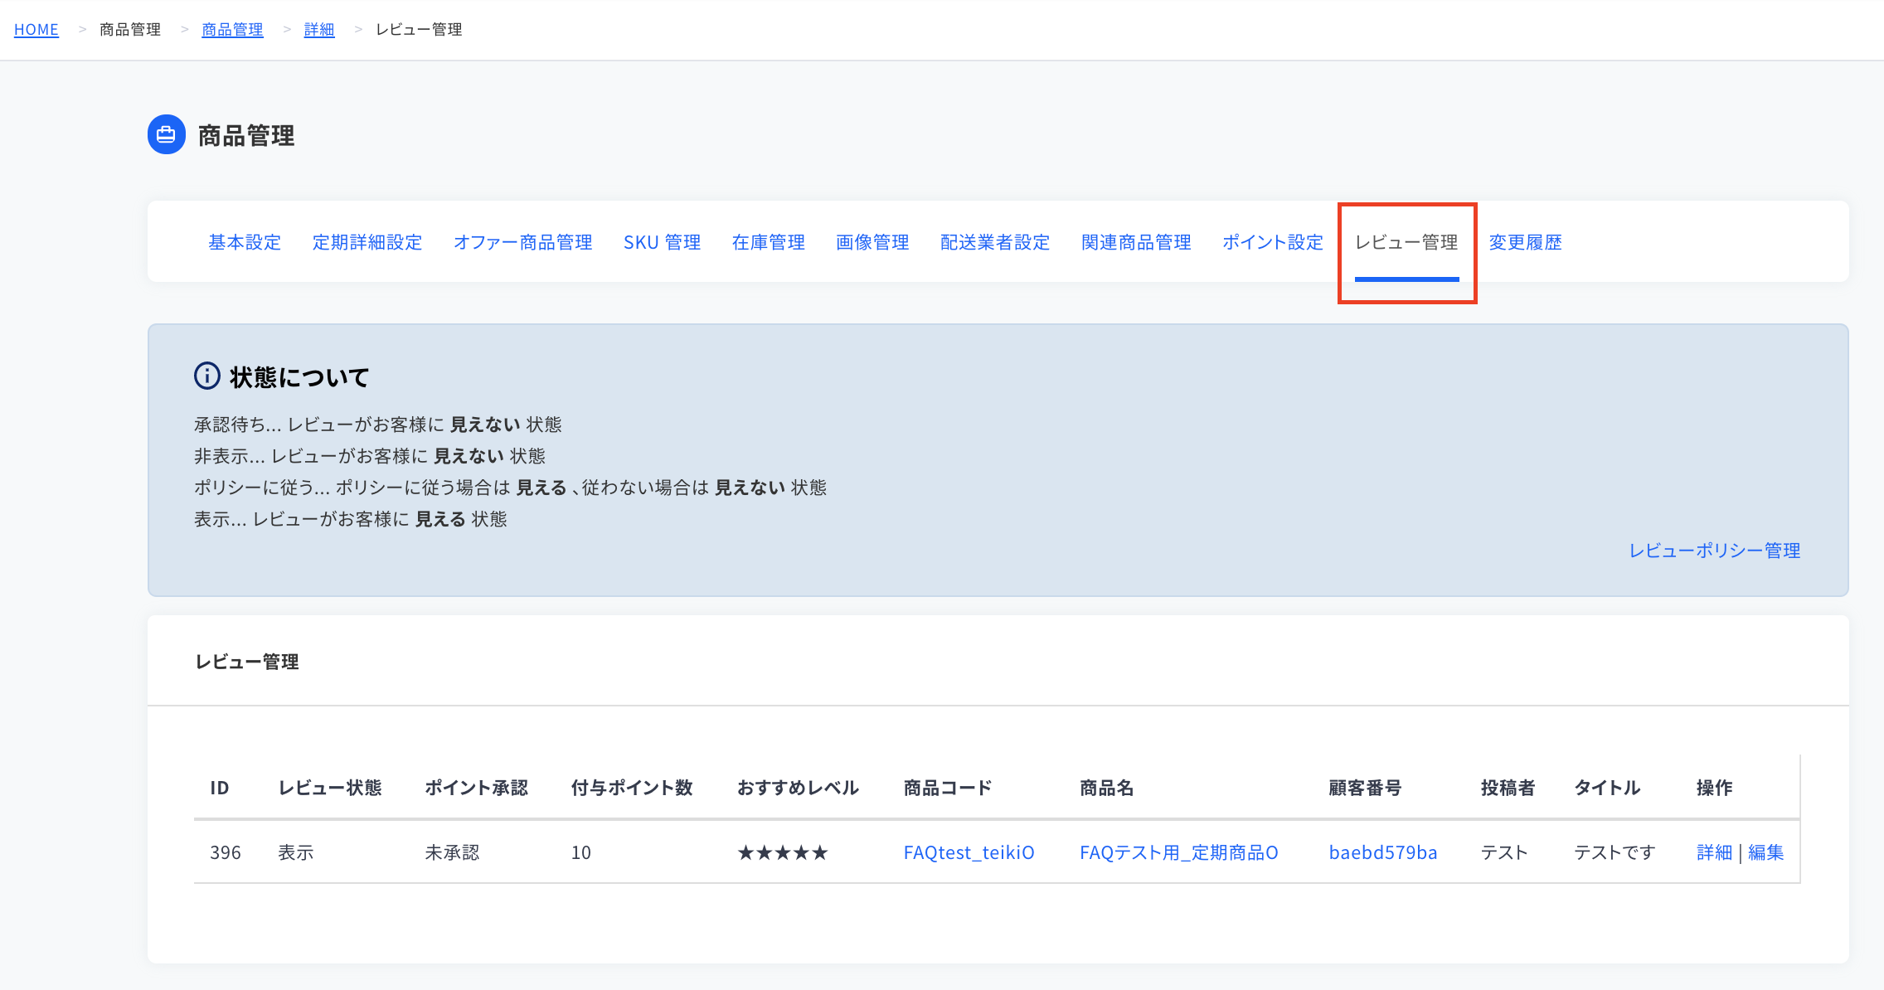Open the オファー商品管理 tab
Viewport: 1884px width, 990px height.
[x=523, y=242]
